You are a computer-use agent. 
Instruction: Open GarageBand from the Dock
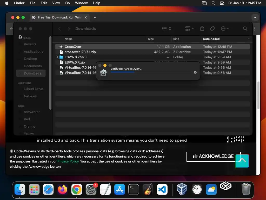click(148, 189)
